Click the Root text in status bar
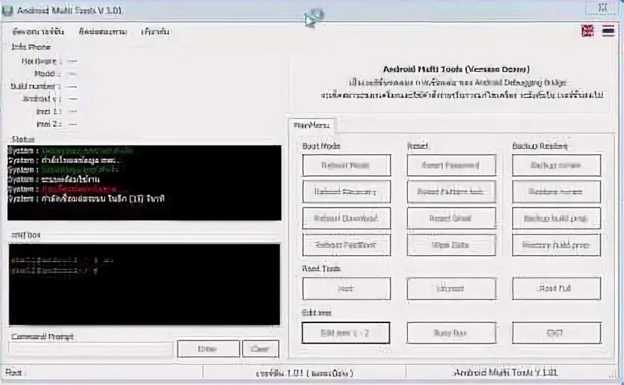The image size is (624, 385). coord(14,373)
